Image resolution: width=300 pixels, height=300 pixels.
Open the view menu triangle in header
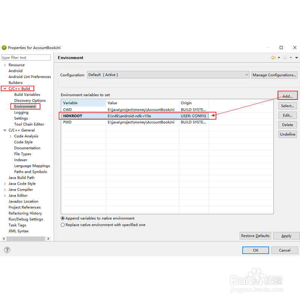pos(296,58)
